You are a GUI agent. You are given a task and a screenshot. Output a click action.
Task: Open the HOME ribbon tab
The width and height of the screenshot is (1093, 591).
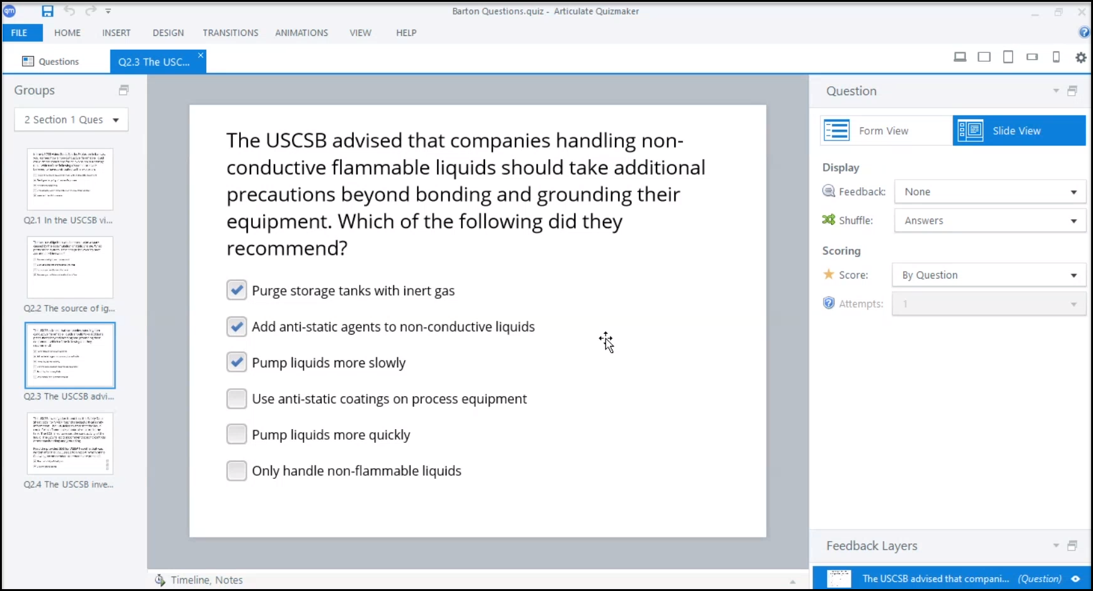pyautogui.click(x=67, y=33)
